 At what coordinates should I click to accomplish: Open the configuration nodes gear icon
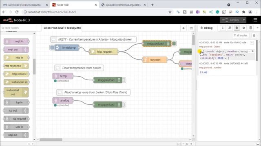coord(244,28)
